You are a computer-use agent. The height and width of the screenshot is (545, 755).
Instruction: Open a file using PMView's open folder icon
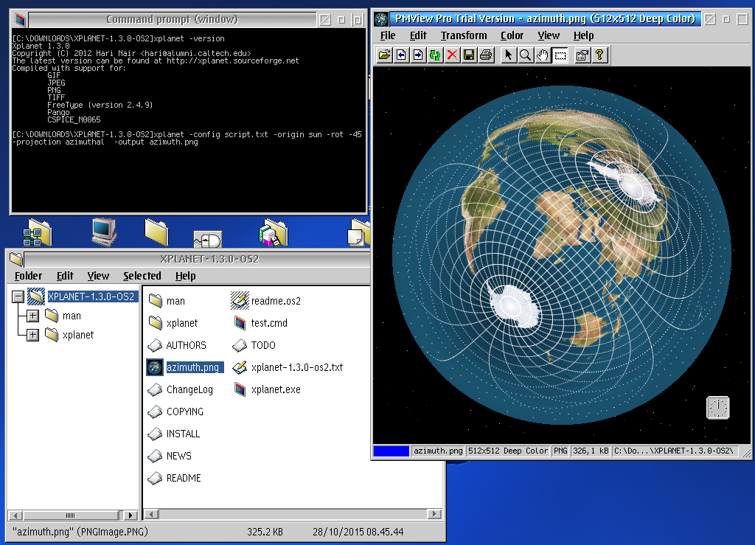click(383, 55)
